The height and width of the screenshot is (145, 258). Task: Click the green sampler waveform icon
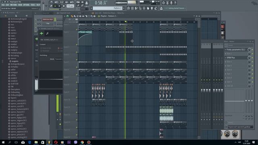click(42, 33)
